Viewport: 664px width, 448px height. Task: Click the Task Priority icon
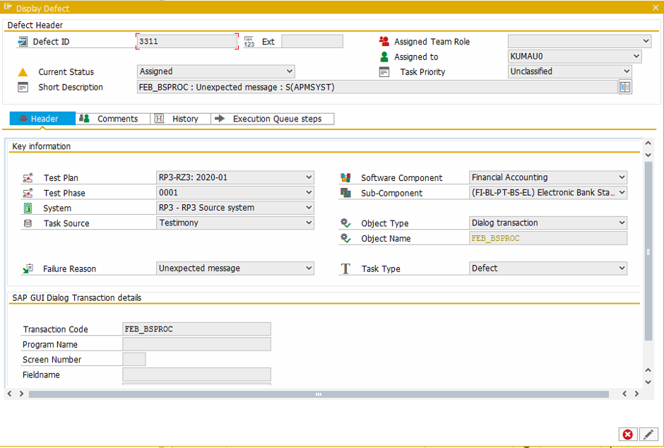(384, 71)
